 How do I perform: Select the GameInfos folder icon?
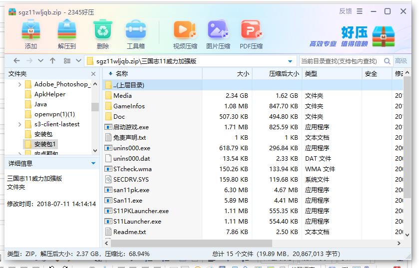[108, 106]
